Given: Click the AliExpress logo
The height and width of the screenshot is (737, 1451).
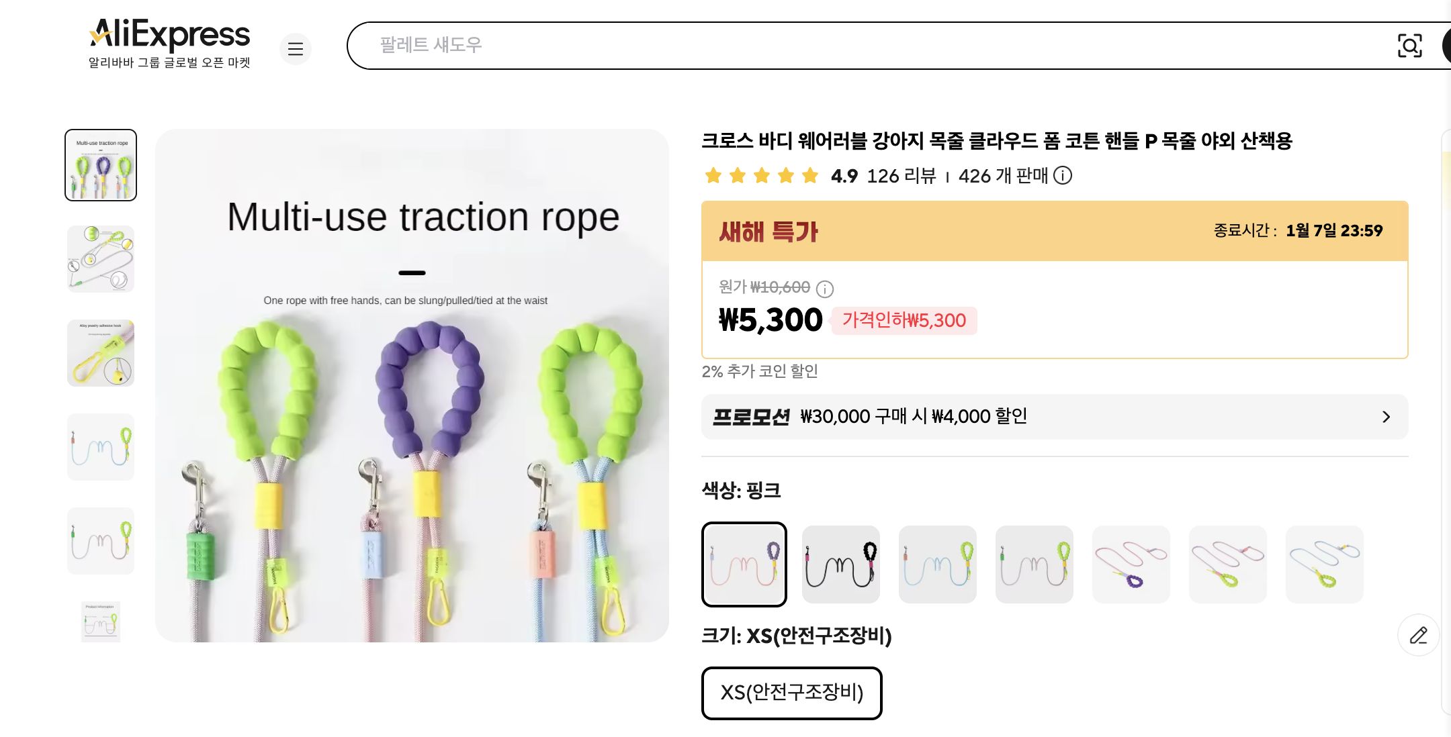Looking at the screenshot, I should click(x=168, y=35).
